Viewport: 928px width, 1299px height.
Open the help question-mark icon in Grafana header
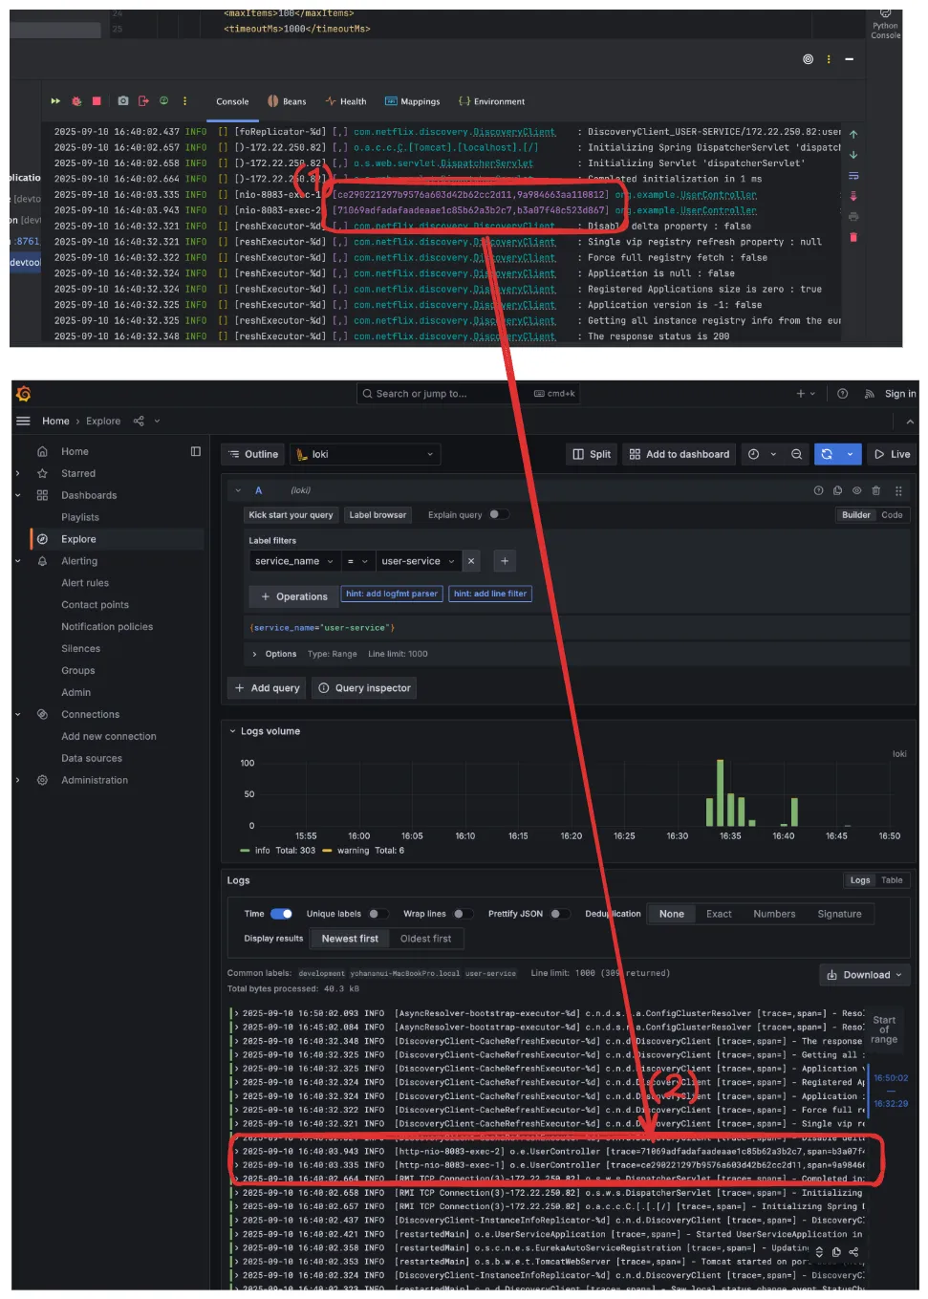[x=842, y=394]
